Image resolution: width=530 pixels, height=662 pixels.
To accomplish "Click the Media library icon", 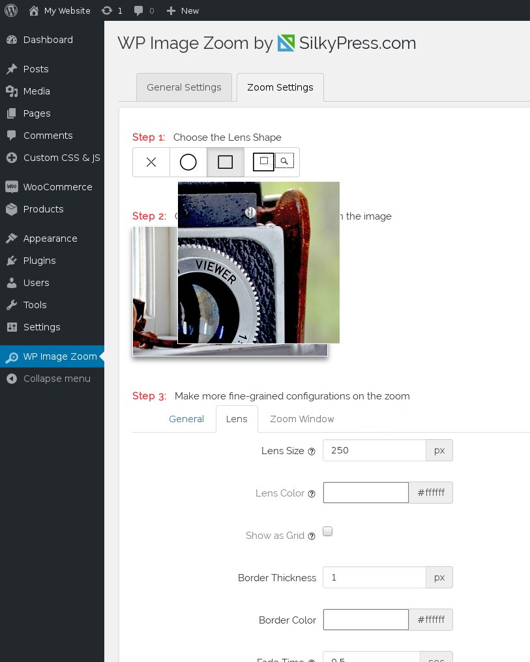I will 12,91.
